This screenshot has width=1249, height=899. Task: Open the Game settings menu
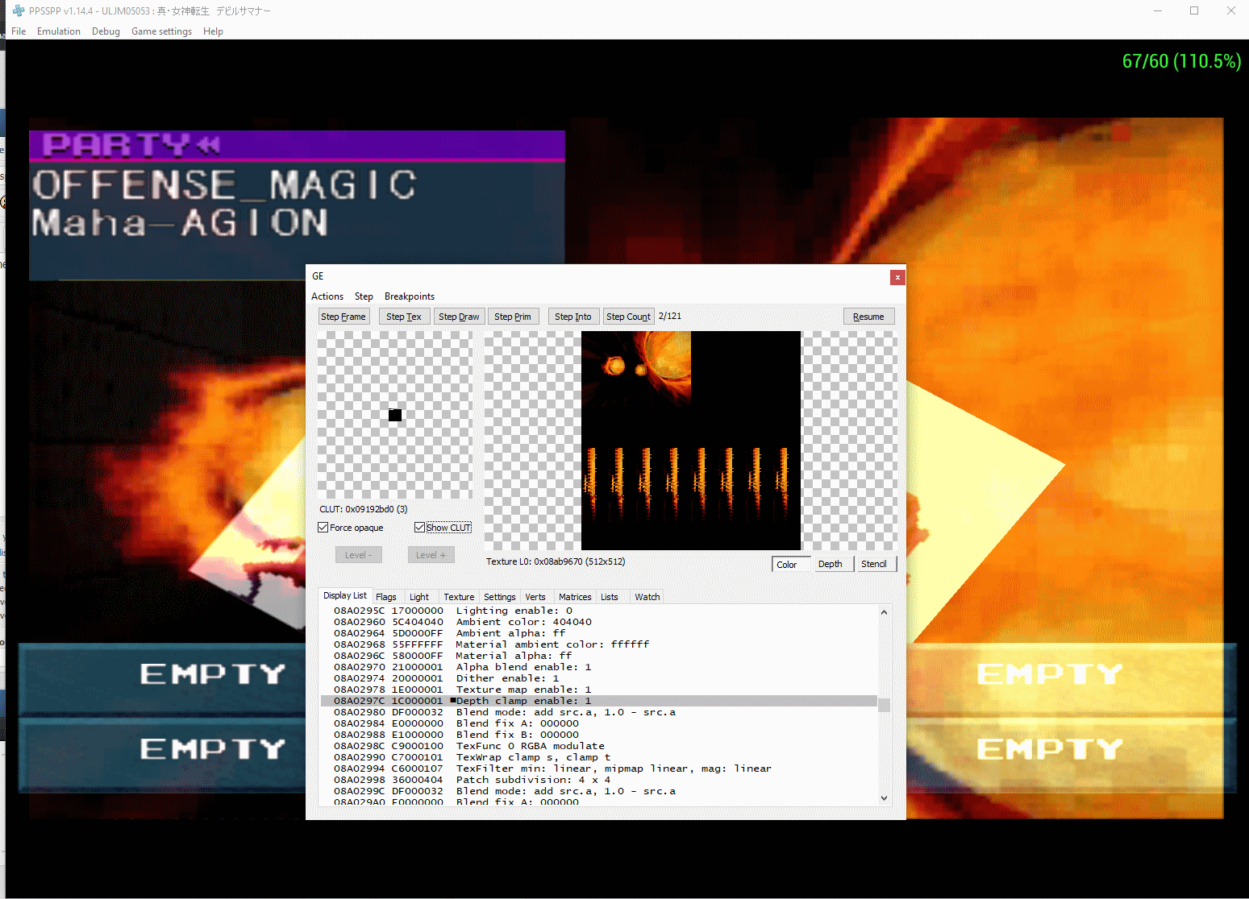click(161, 31)
